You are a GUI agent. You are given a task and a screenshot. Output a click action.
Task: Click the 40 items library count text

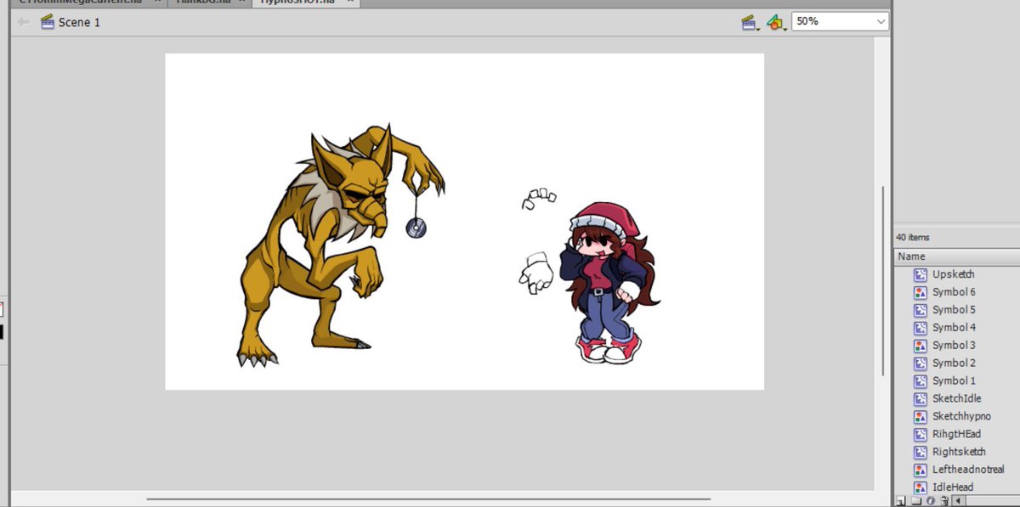[913, 238]
